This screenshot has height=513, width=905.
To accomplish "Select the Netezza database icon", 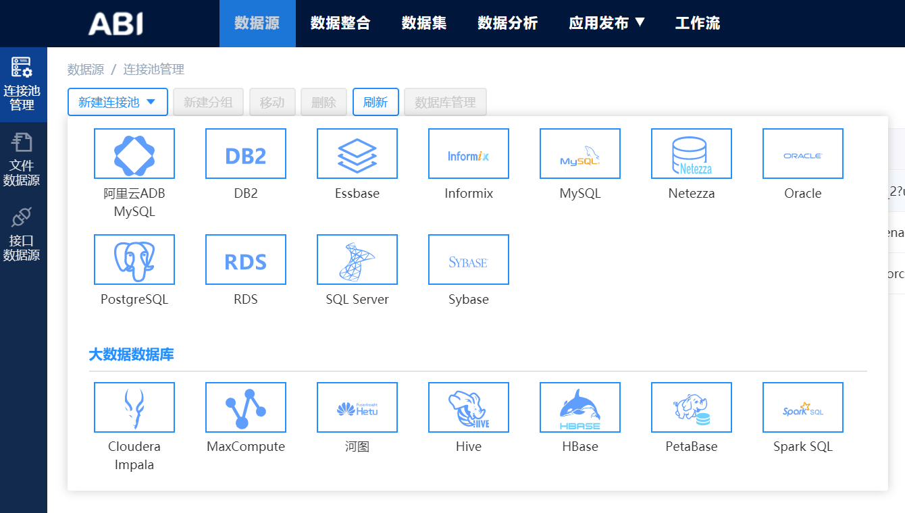I will (691, 154).
